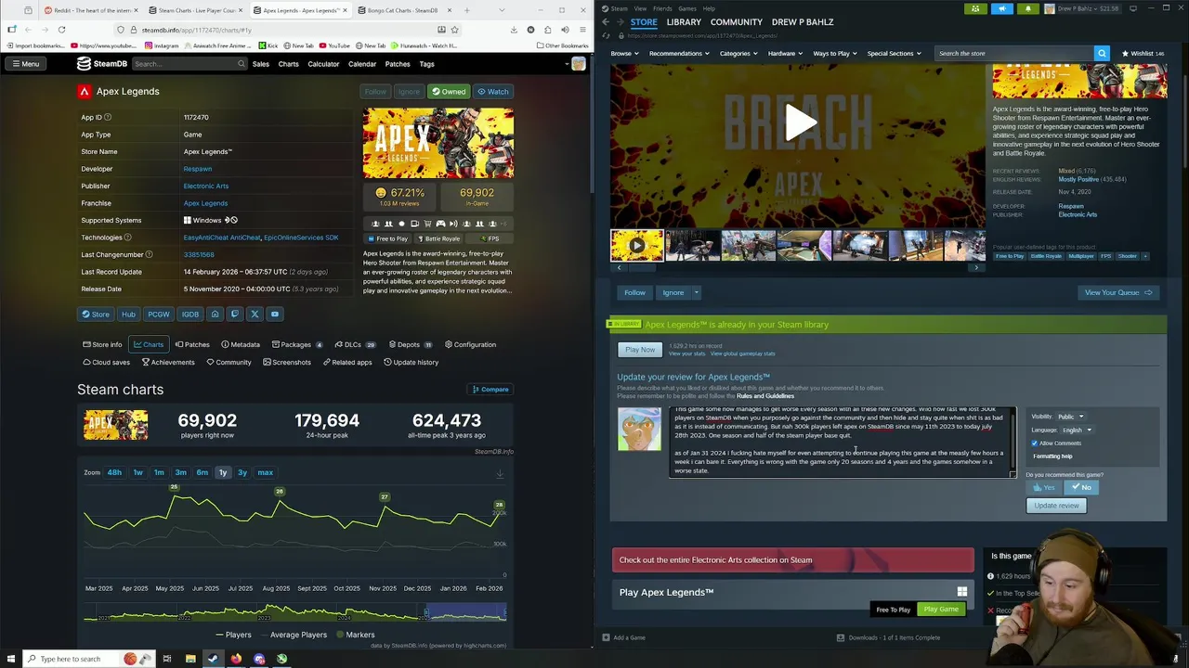Viewport: 1189px width, 668px height.
Task: Open SteamDB user avatar in header
Action: (x=578, y=64)
